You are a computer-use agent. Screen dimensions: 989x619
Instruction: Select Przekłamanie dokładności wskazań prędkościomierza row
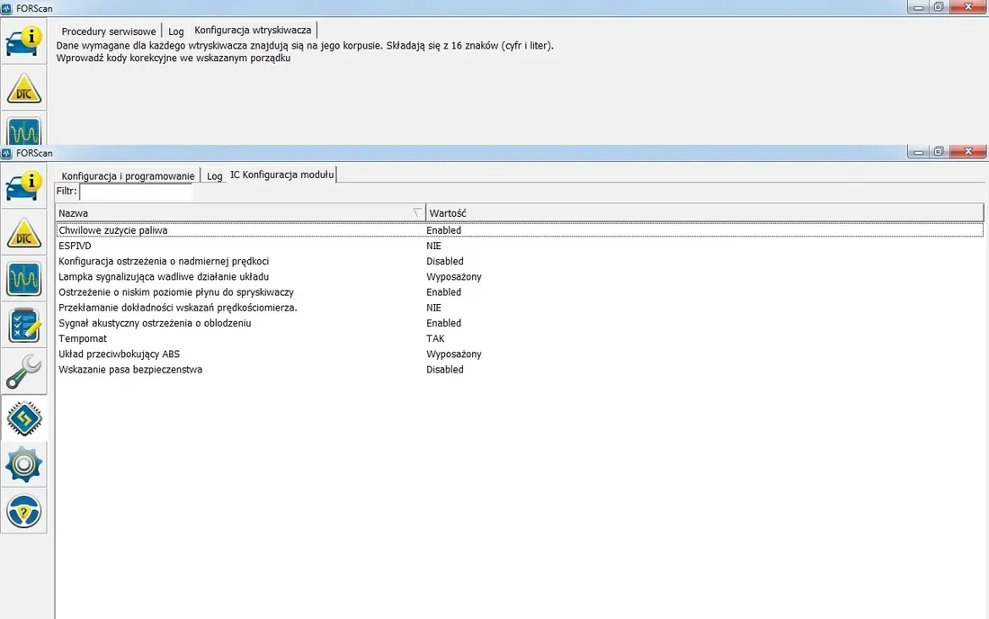pyautogui.click(x=520, y=308)
